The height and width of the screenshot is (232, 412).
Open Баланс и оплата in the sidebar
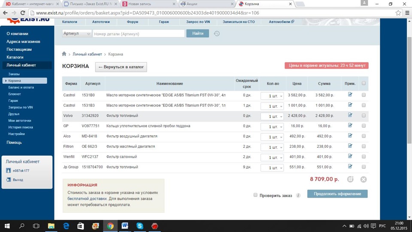pyautogui.click(x=21, y=87)
